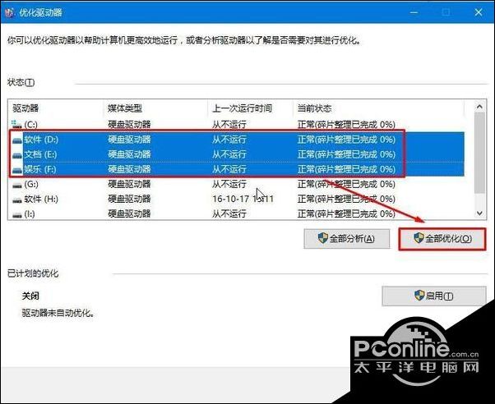Click the drive list scroll down arrow

(479, 213)
